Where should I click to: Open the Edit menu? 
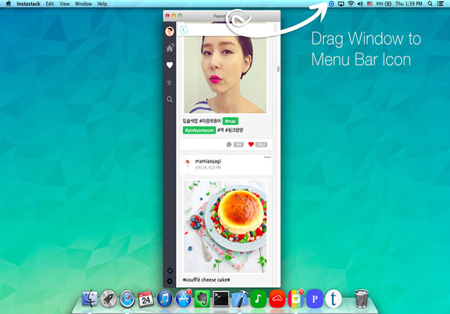point(50,4)
